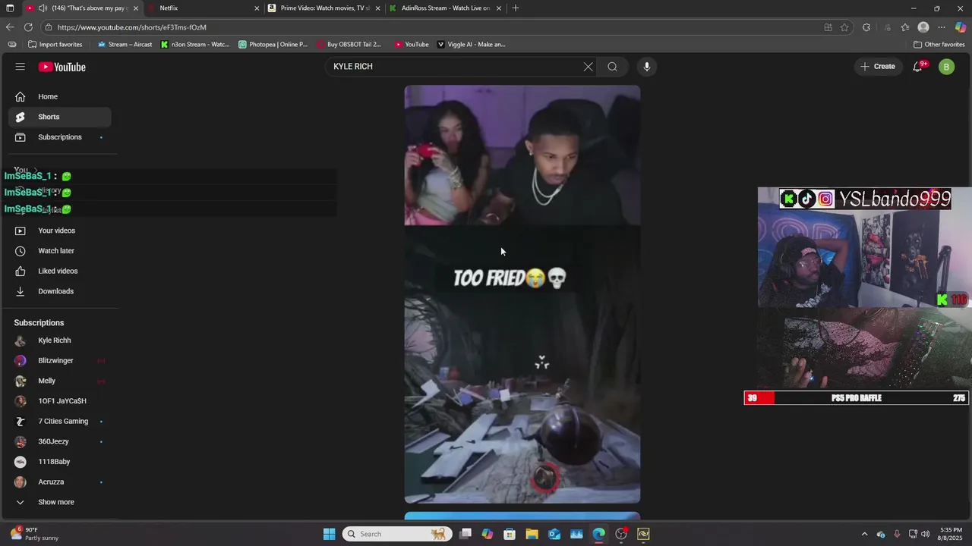Image resolution: width=972 pixels, height=546 pixels.
Task: Open Stream – Aircast bookmark
Action: click(125, 44)
